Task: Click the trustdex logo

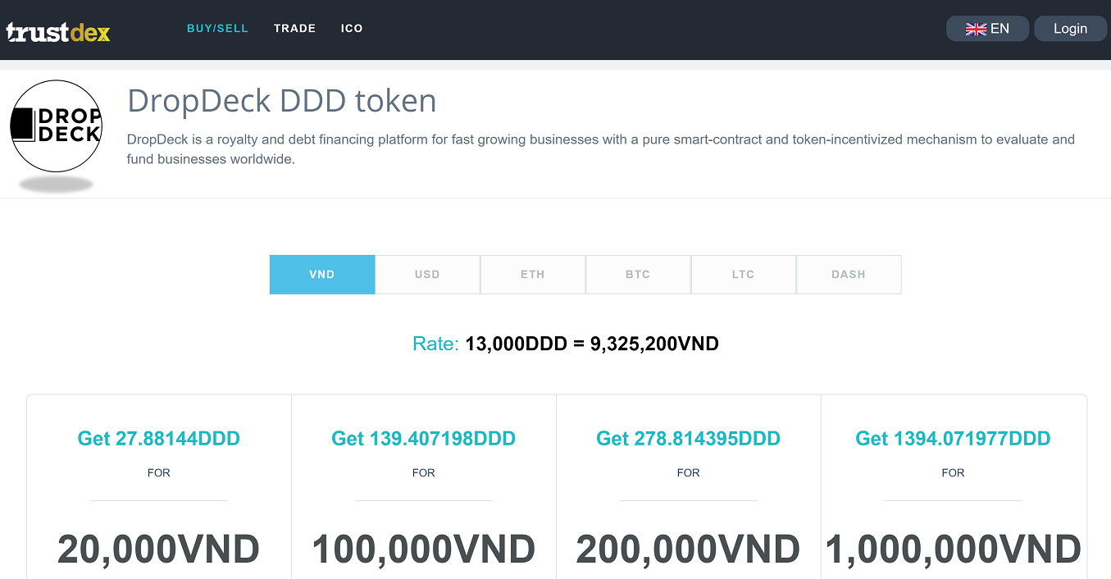Action: 58,31
